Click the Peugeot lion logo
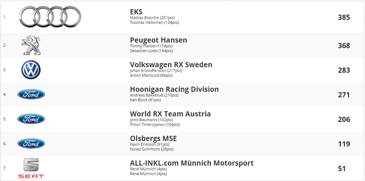The width and height of the screenshot is (365, 181). point(31,45)
